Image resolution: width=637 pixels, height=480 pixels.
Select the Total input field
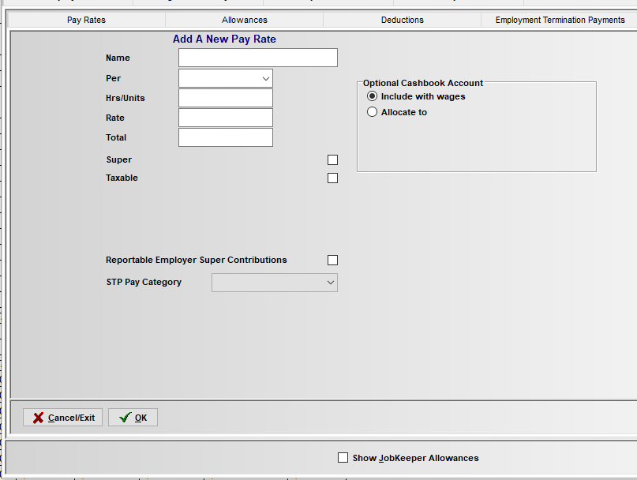coord(226,137)
